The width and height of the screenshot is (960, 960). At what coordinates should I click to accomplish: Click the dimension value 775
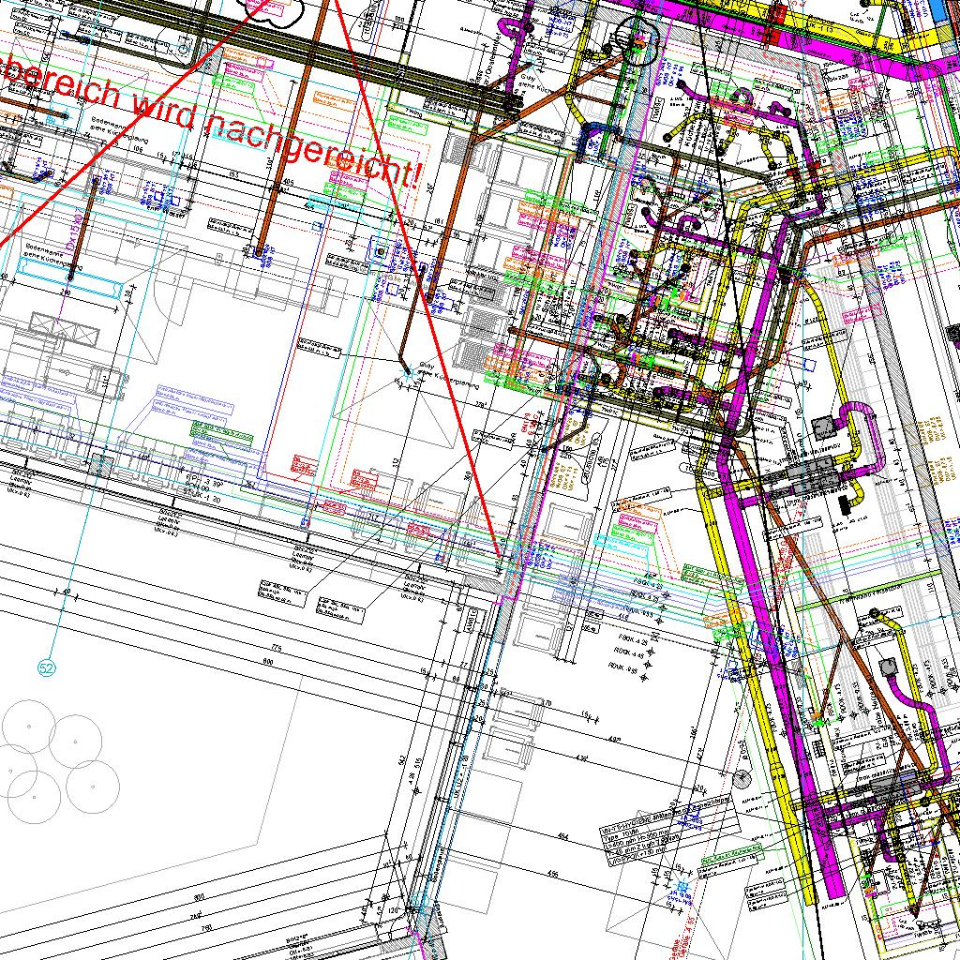tap(276, 648)
